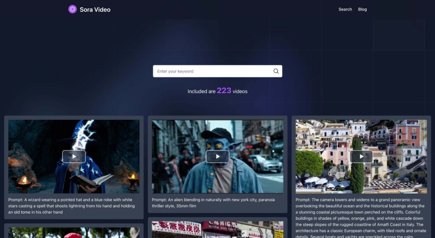Click the purple "223" video count
This screenshot has width=435, height=238.
tap(224, 90)
